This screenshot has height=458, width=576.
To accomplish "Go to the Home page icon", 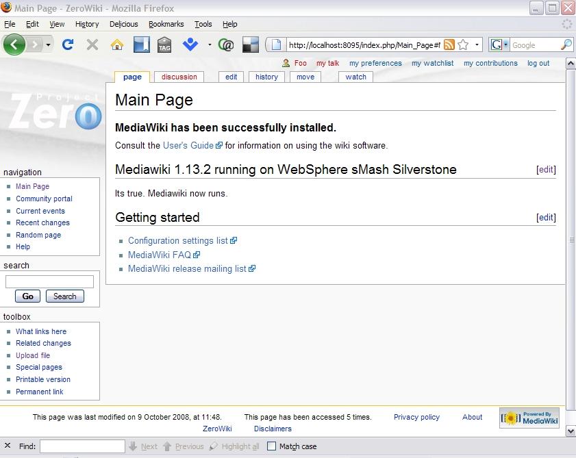I will 117,44.
